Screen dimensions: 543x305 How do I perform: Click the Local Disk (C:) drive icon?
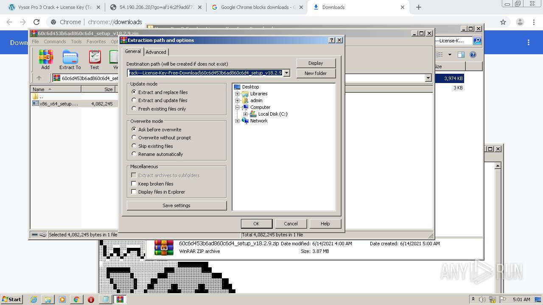coord(253,114)
